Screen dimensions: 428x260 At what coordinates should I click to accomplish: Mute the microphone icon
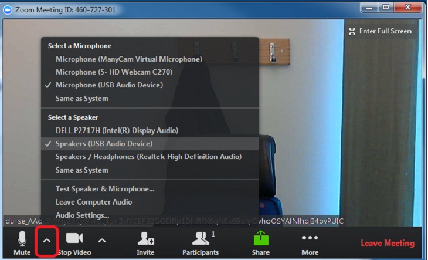coord(22,239)
